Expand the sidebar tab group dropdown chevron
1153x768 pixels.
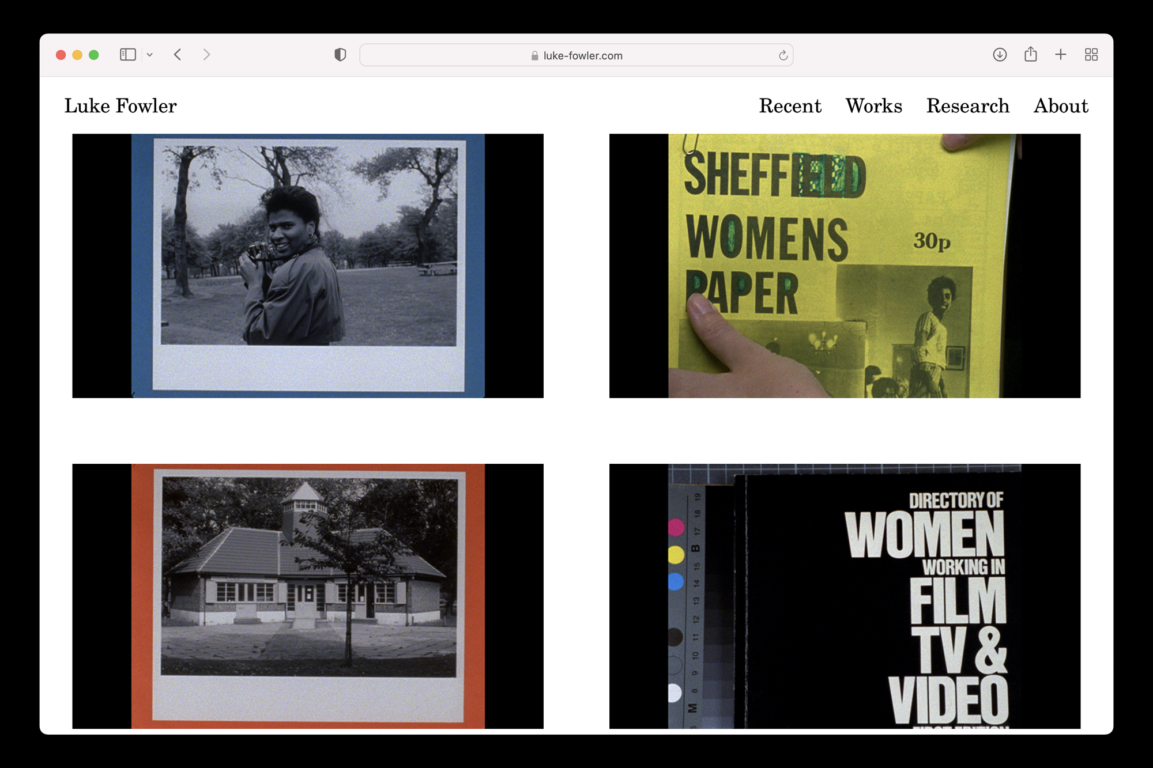click(x=150, y=55)
